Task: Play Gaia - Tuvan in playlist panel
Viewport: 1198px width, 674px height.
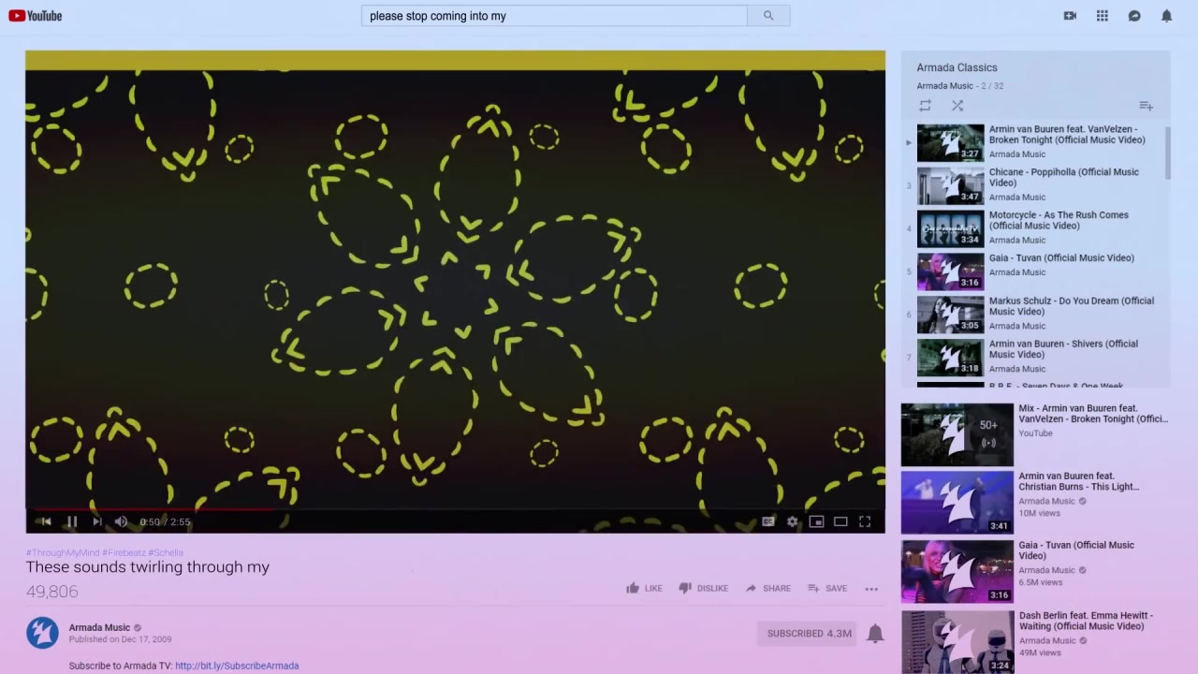Action: (1035, 271)
